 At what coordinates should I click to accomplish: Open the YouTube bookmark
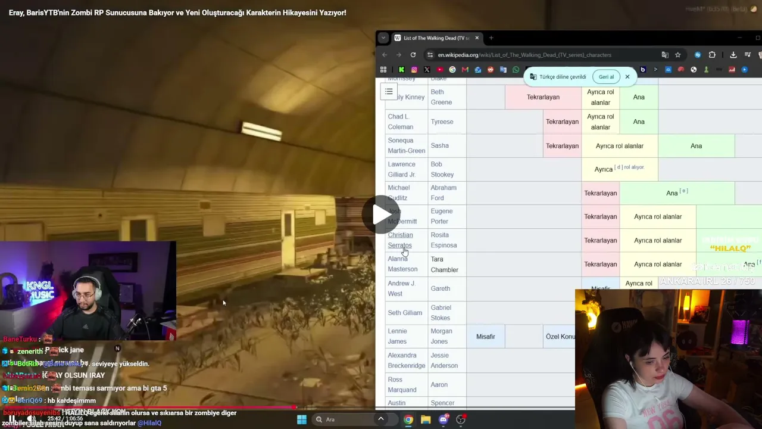tap(440, 70)
